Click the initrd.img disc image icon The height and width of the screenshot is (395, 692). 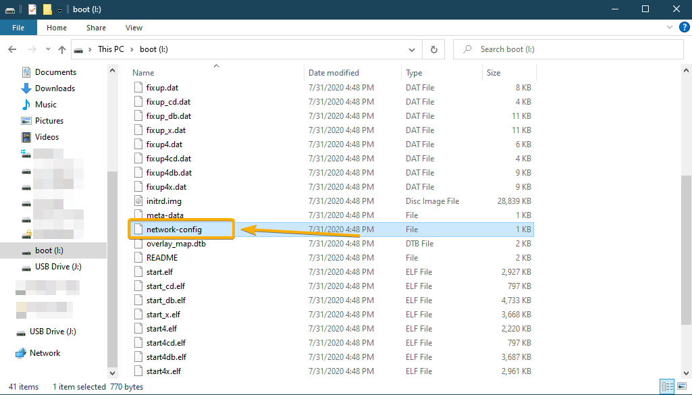138,201
